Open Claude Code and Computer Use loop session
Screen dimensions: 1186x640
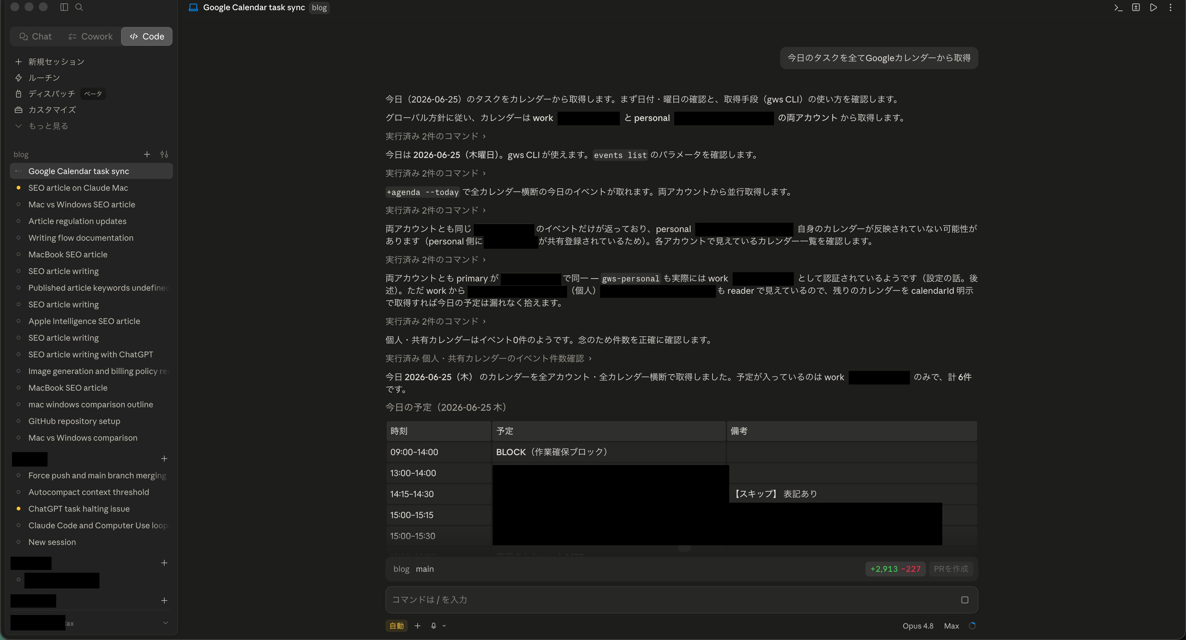(92, 526)
